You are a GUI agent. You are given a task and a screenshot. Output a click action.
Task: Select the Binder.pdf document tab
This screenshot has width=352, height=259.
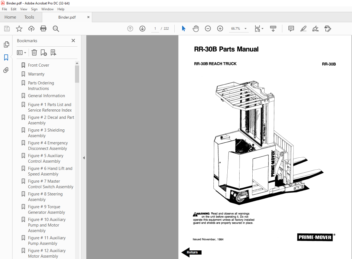pyautogui.click(x=67, y=17)
